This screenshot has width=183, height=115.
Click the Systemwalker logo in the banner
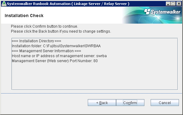click(x=162, y=12)
